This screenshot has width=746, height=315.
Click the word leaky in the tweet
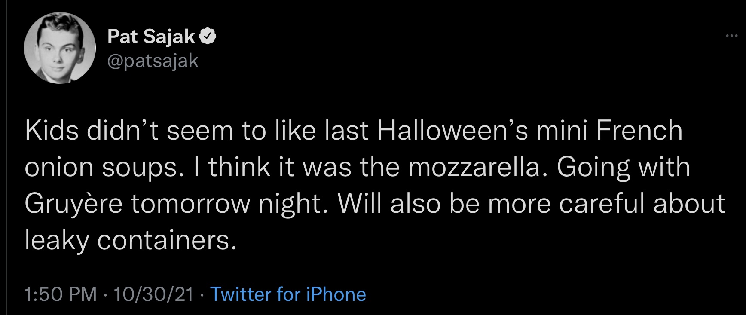(x=57, y=240)
